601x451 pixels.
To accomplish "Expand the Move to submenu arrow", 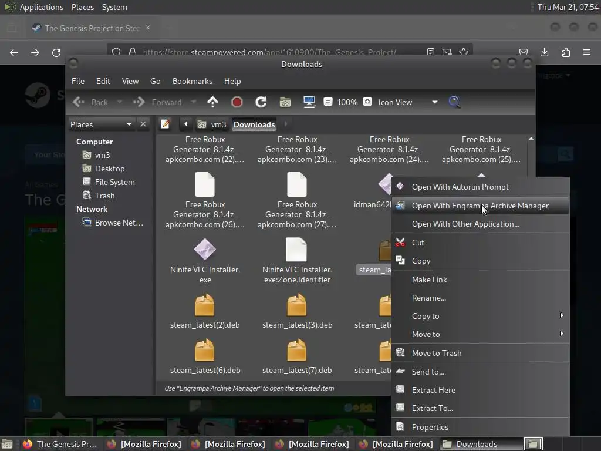I will tap(562, 334).
